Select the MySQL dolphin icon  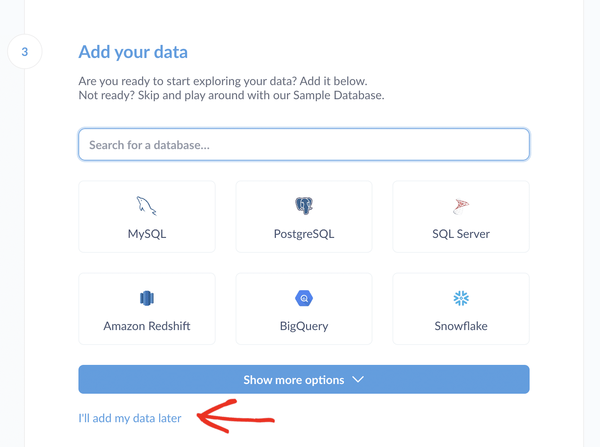[147, 206]
